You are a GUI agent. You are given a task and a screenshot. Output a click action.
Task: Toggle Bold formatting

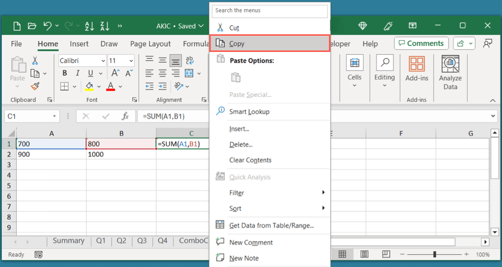click(65, 73)
